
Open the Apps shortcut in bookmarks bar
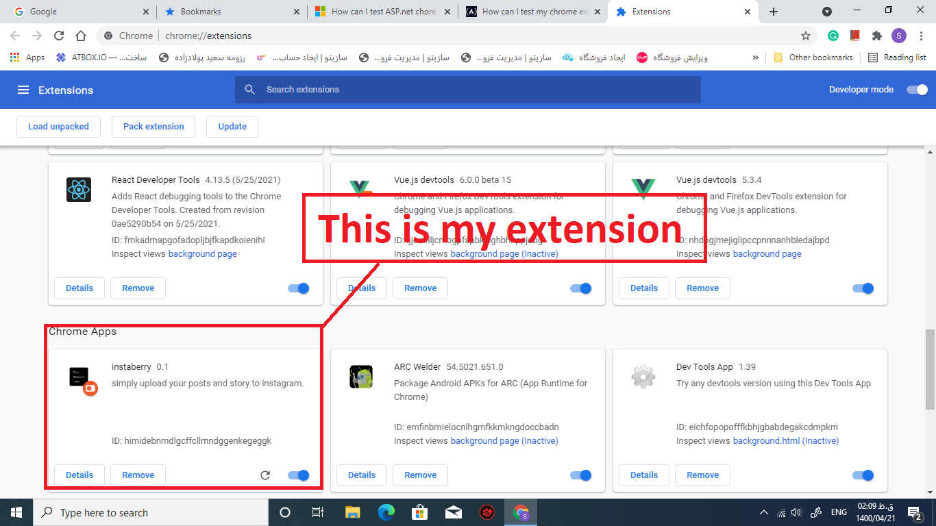point(27,58)
